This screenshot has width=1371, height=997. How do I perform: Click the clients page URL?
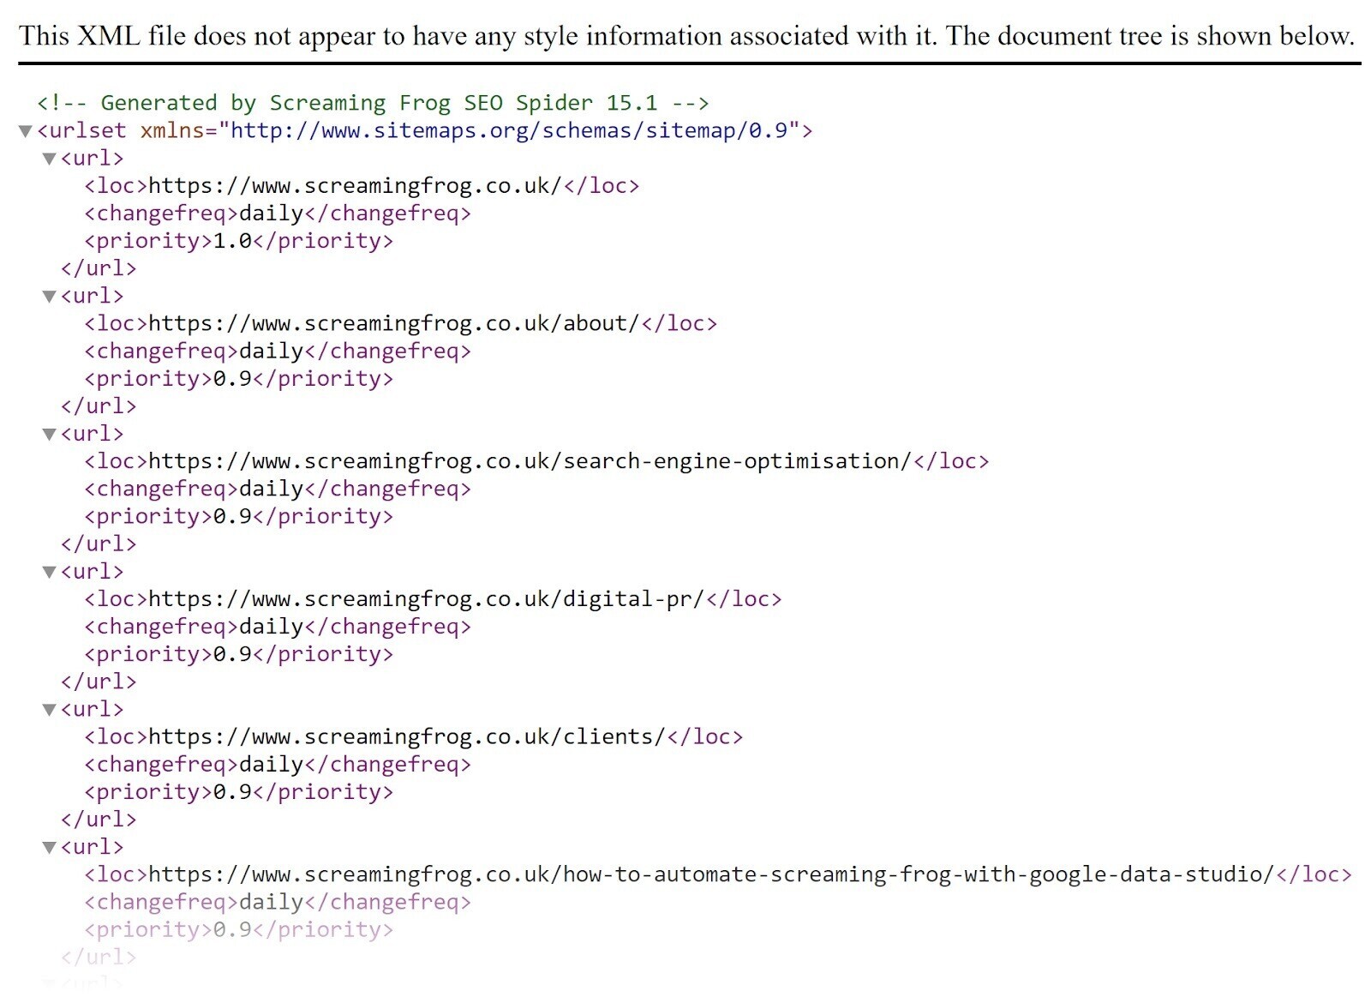(403, 737)
